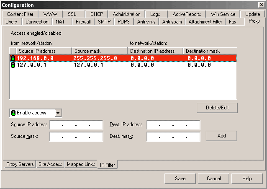Click destination mask 0.0.0.0 in 192.168.0.0 row

point(199,58)
